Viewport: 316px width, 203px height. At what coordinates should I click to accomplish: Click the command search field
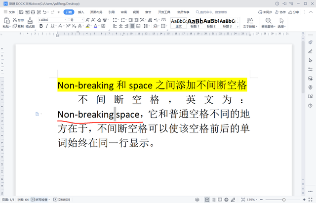(x=212, y=12)
